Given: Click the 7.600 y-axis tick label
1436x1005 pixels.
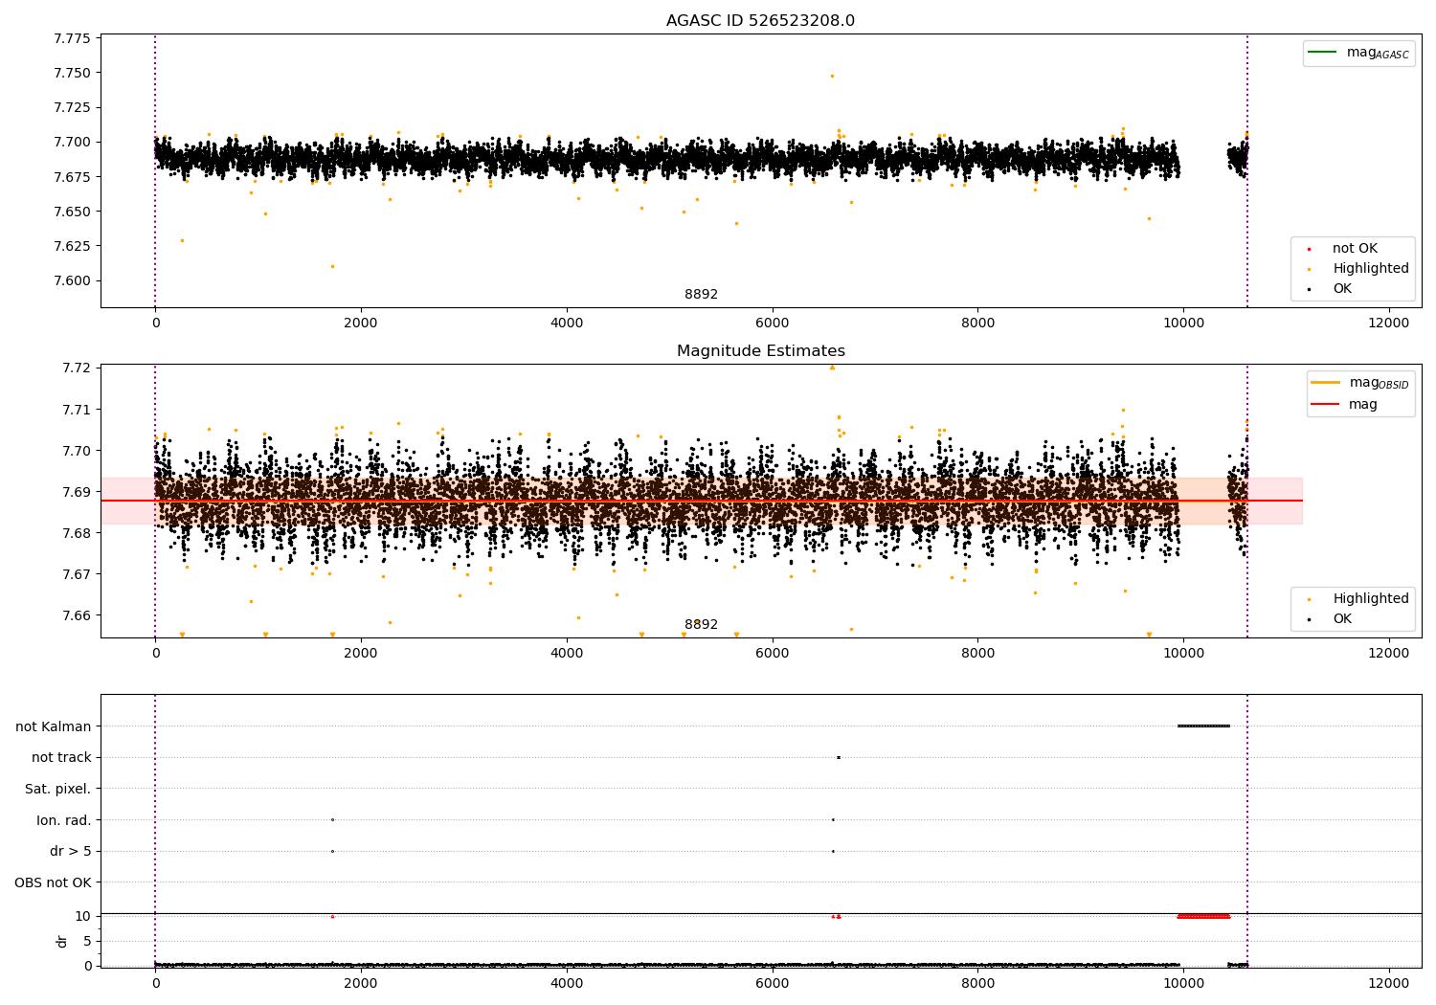Looking at the screenshot, I should (72, 280).
